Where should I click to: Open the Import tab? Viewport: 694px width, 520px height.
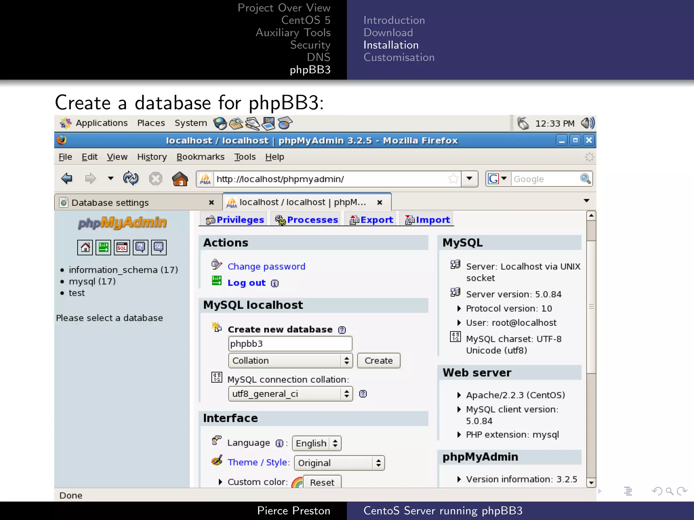(x=427, y=220)
